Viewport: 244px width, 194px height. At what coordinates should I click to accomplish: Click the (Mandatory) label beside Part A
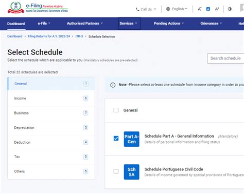pyautogui.click(x=228, y=137)
